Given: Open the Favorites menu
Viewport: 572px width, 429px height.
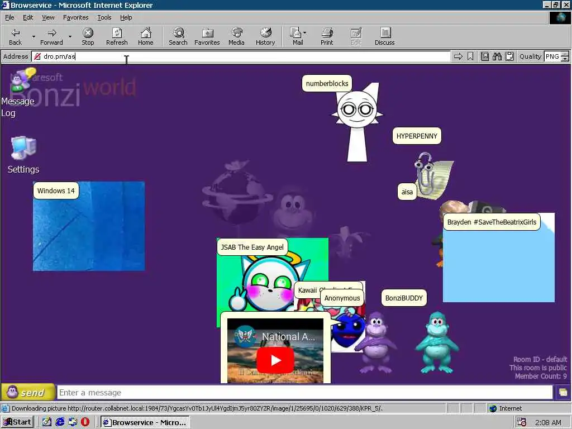Looking at the screenshot, I should pos(75,17).
